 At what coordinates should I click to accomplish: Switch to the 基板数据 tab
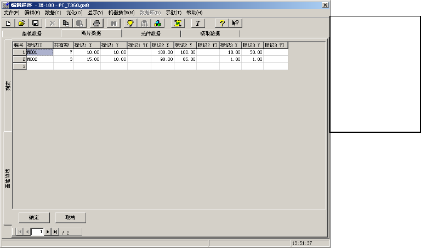32,33
